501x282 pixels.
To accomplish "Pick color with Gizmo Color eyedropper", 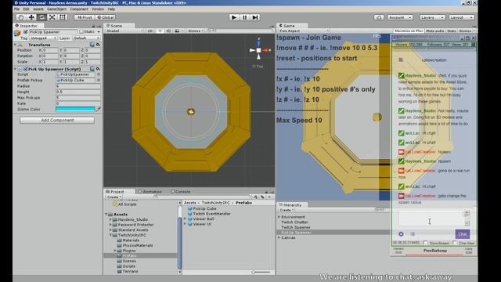I will (99, 109).
